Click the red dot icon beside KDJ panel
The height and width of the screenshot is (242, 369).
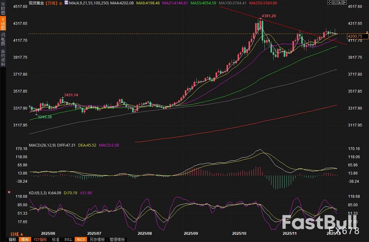[9, 192]
